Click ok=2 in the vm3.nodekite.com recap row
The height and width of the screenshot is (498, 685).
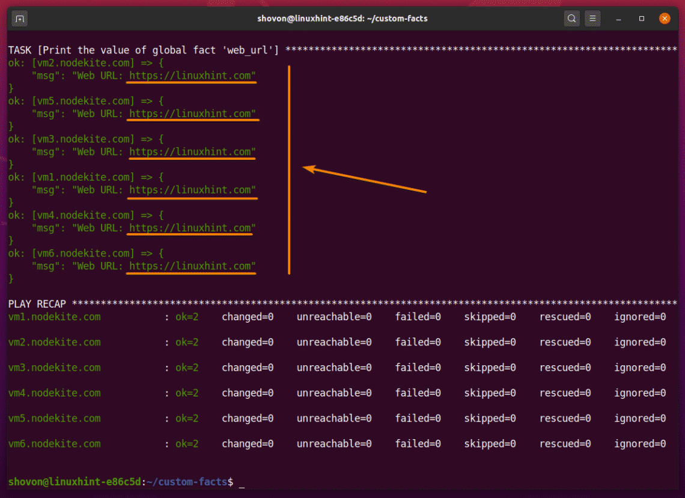[187, 368]
